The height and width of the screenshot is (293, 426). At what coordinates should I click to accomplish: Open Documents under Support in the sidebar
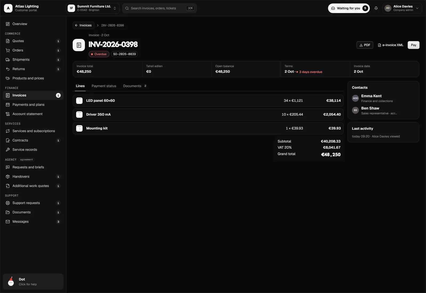tap(33, 212)
